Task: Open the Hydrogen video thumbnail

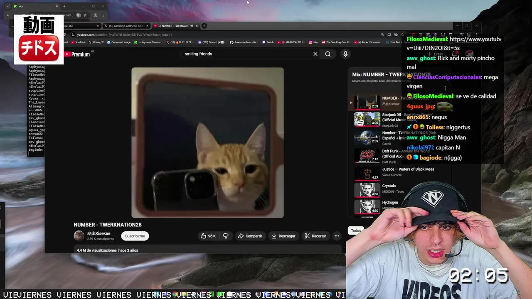Action: (x=367, y=206)
